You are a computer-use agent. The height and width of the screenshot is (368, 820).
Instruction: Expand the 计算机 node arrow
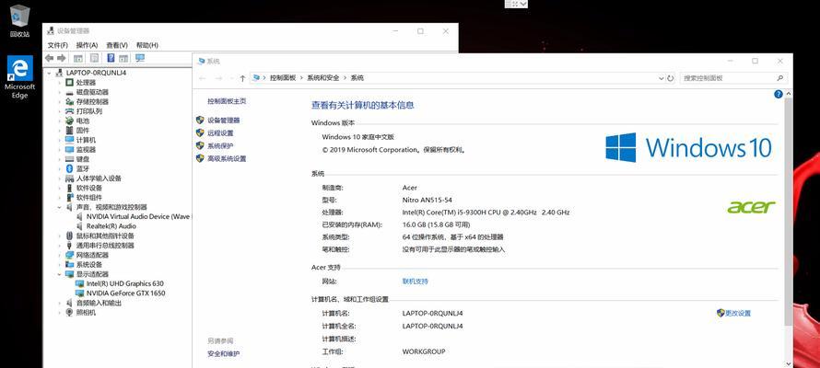coord(59,140)
